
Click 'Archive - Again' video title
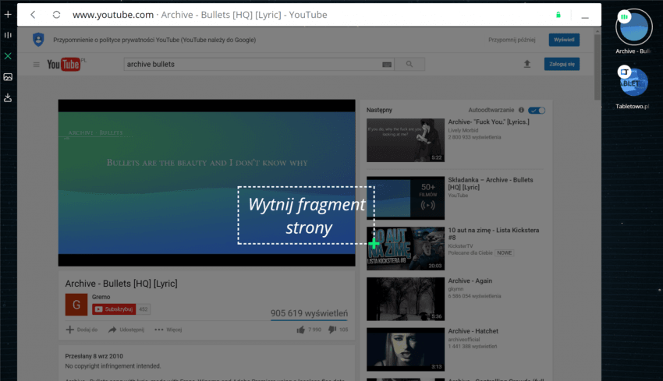(x=470, y=281)
